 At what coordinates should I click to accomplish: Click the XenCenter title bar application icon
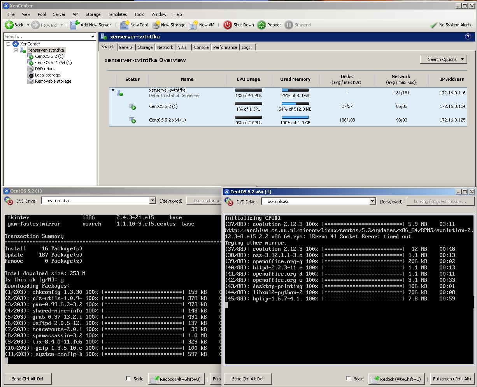click(x=6, y=6)
